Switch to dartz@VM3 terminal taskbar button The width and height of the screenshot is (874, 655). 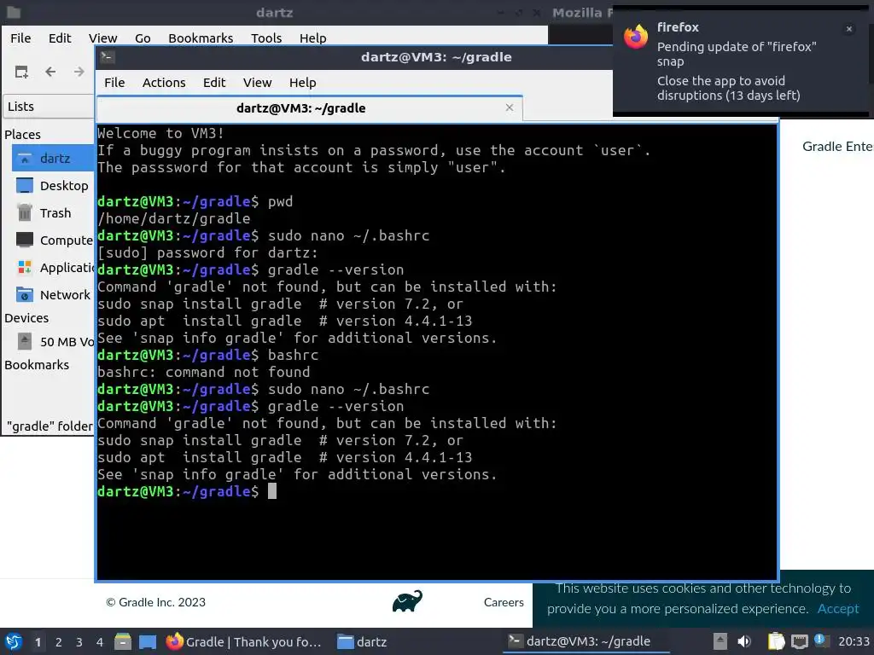pos(586,641)
